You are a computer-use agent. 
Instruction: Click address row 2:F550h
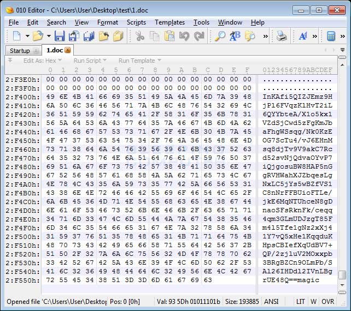point(22,280)
